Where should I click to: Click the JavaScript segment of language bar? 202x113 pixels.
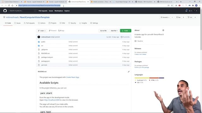[x=142, y=78]
